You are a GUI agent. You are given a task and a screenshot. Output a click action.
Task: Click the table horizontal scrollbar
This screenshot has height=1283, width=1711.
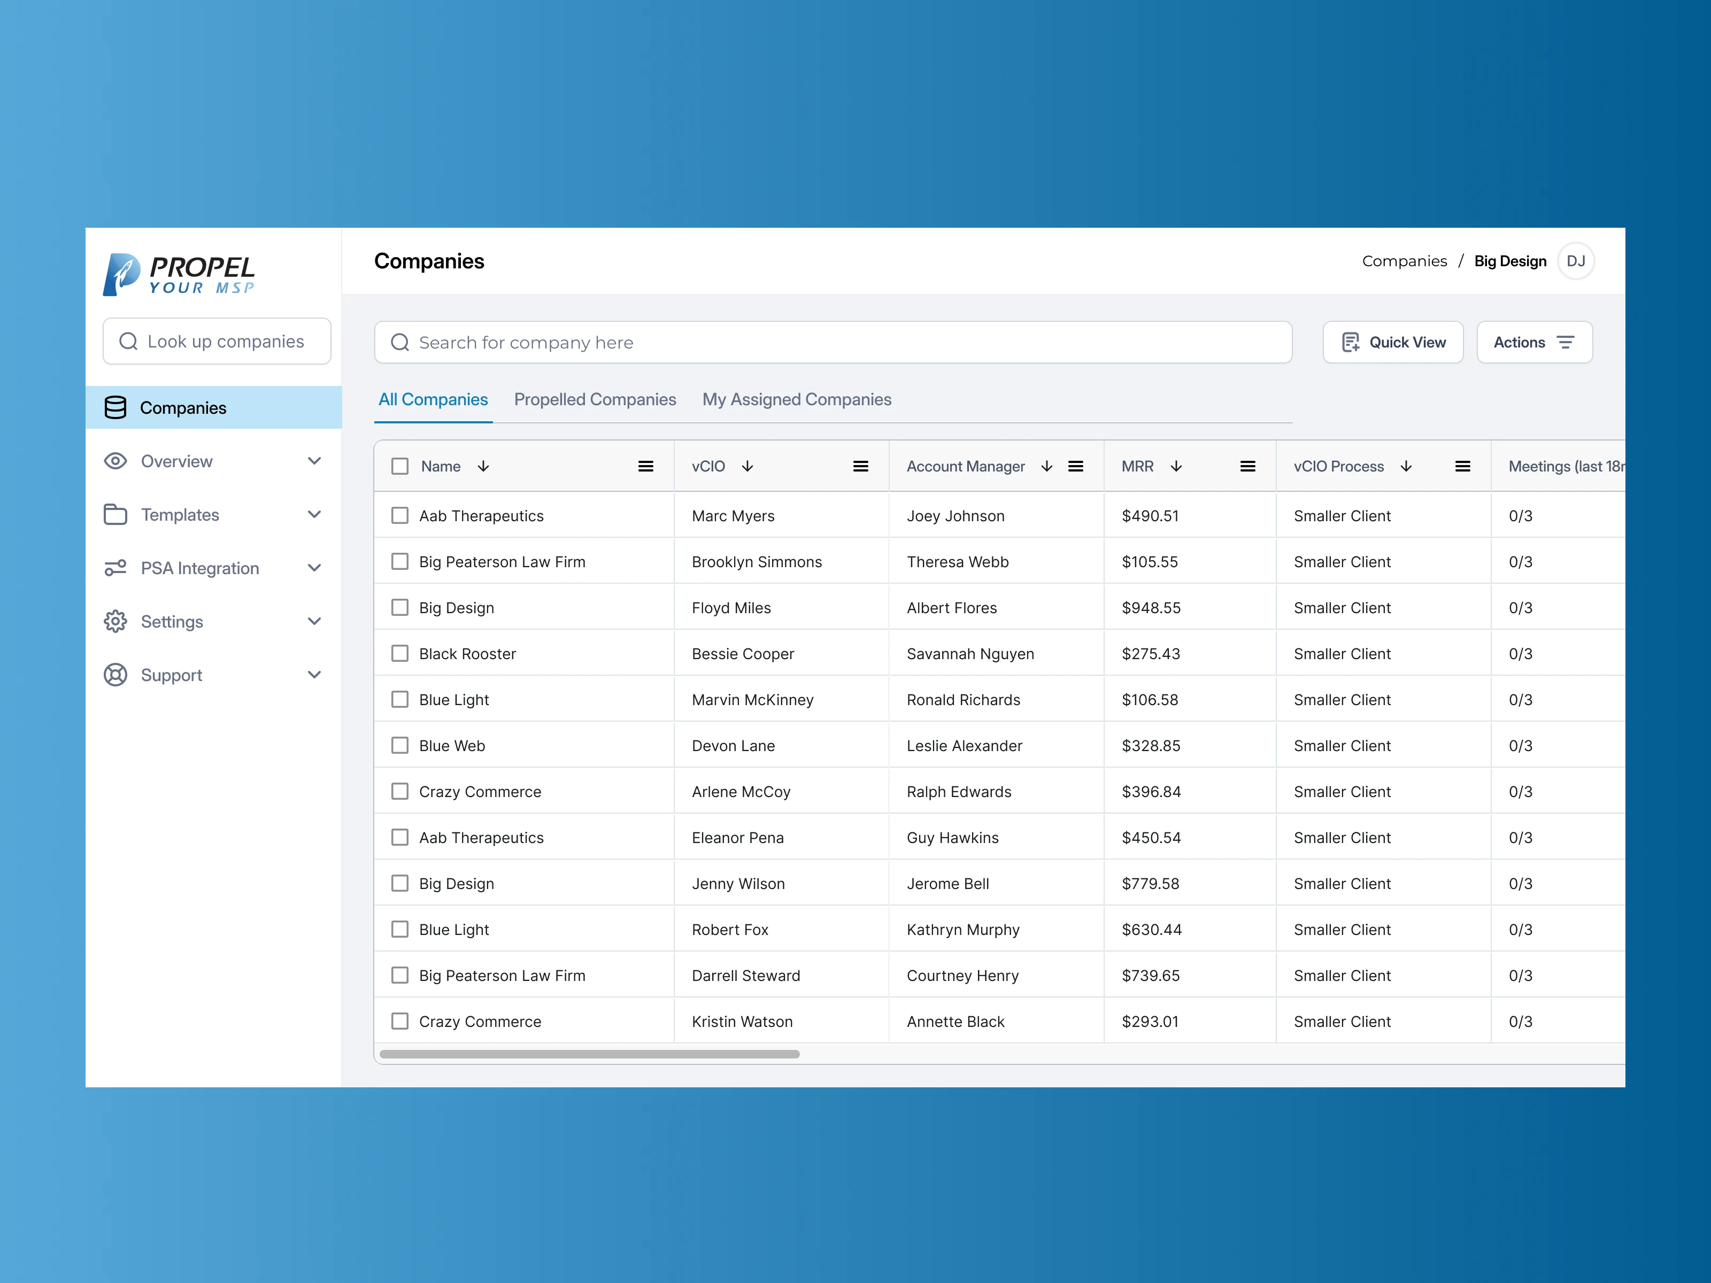coord(589,1054)
